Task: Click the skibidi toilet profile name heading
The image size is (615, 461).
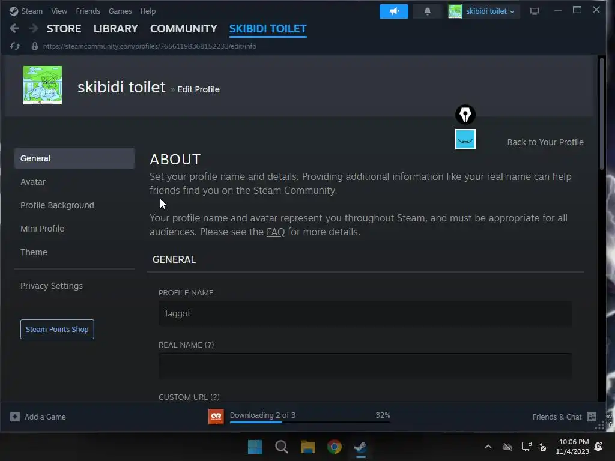Action: tap(121, 87)
